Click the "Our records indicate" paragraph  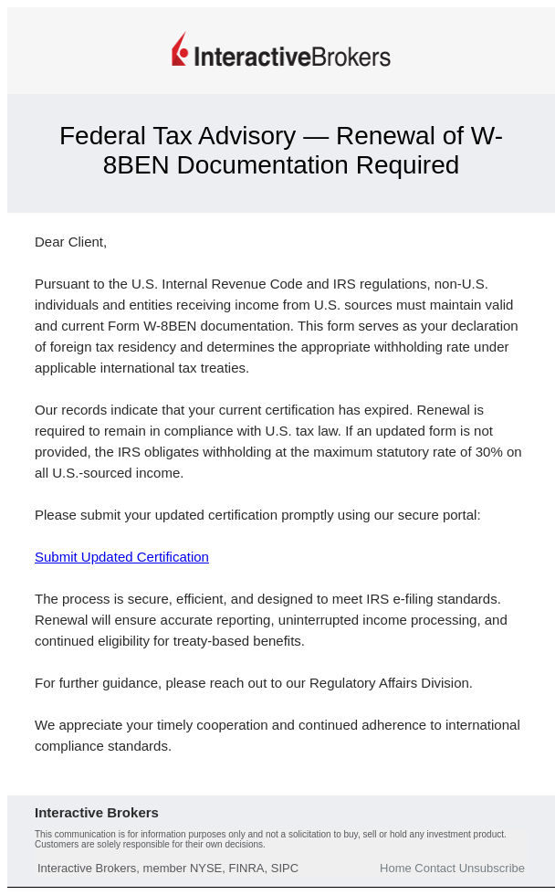274,441
